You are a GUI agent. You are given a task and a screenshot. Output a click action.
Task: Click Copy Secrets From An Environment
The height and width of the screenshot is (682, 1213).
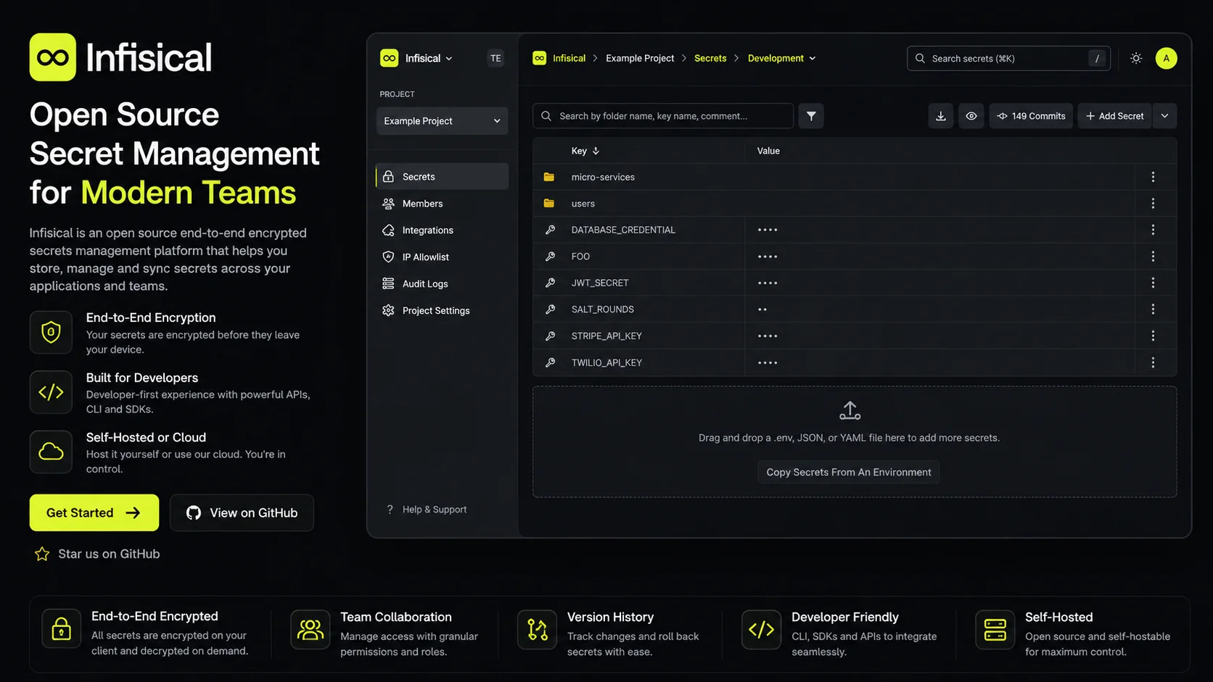[849, 472]
